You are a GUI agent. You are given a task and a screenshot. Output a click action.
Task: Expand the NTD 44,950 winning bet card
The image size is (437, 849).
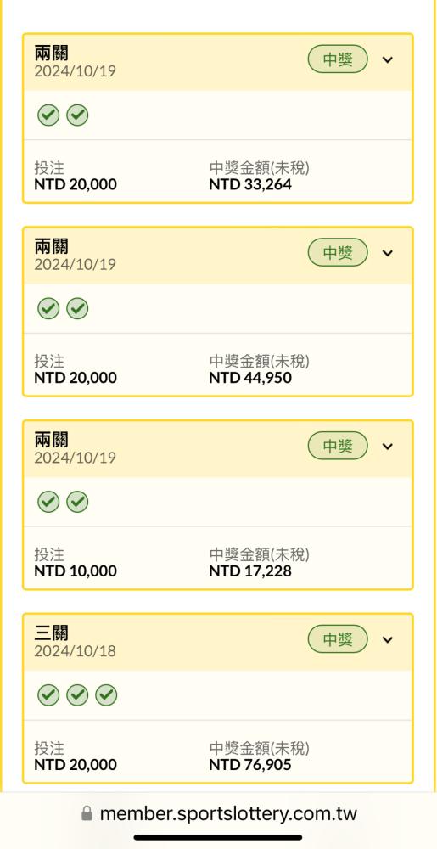click(x=387, y=253)
